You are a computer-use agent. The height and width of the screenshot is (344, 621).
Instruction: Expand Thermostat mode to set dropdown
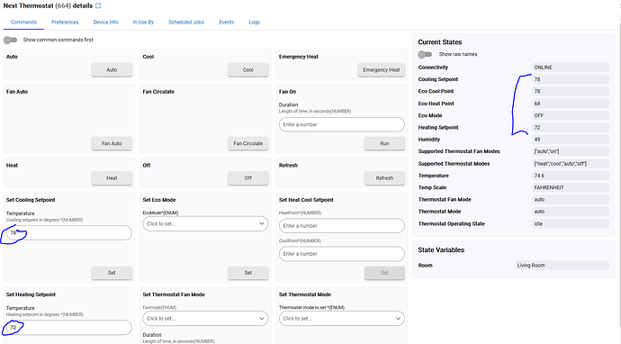[342, 319]
